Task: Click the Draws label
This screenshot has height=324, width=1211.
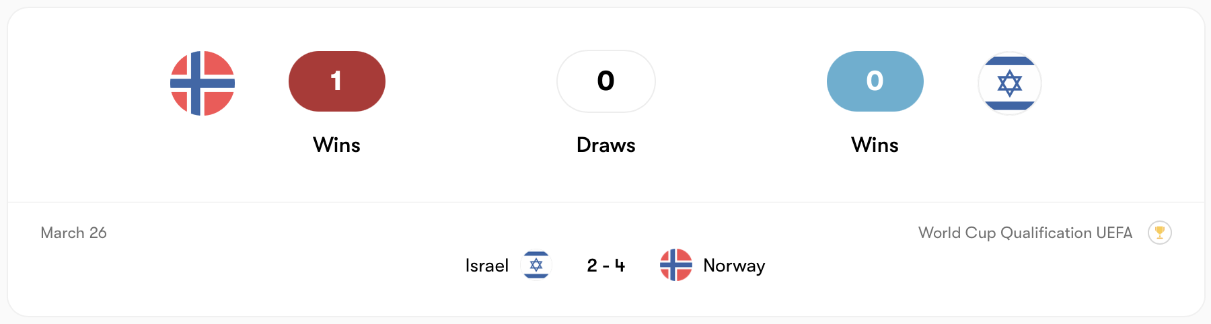Action: (x=605, y=145)
